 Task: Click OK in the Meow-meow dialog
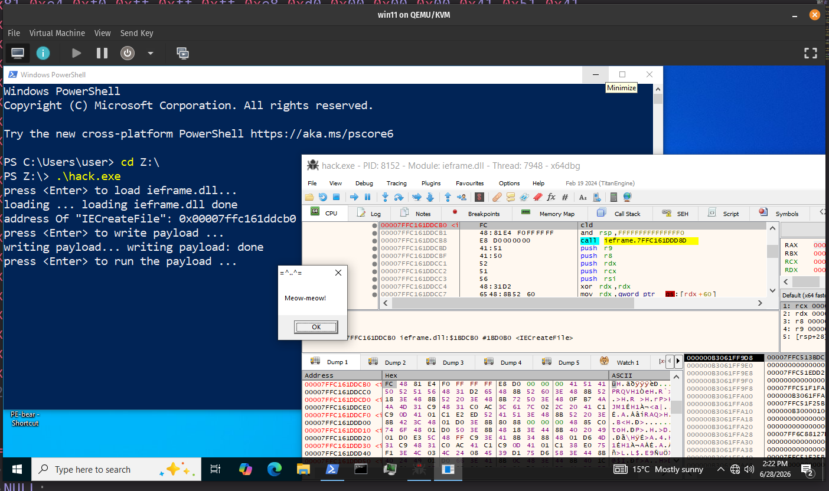pyautogui.click(x=316, y=327)
